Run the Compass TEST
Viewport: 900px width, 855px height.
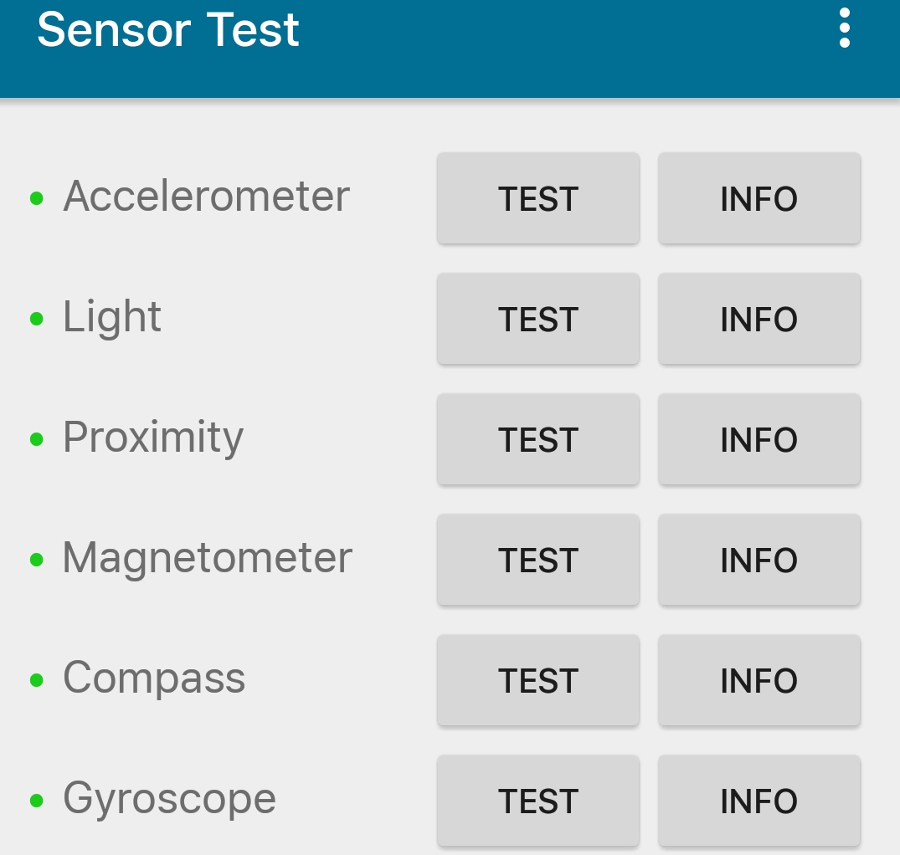point(537,680)
